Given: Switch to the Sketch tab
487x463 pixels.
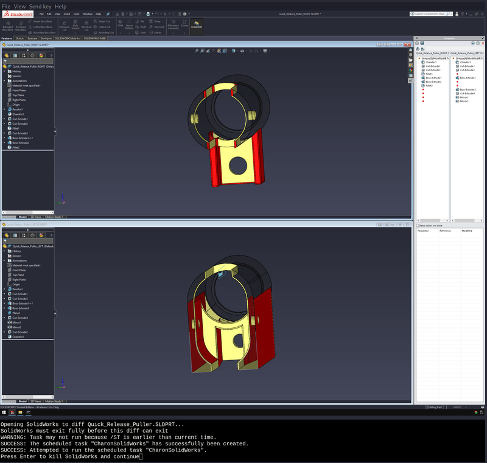Looking at the screenshot, I should click(x=19, y=38).
